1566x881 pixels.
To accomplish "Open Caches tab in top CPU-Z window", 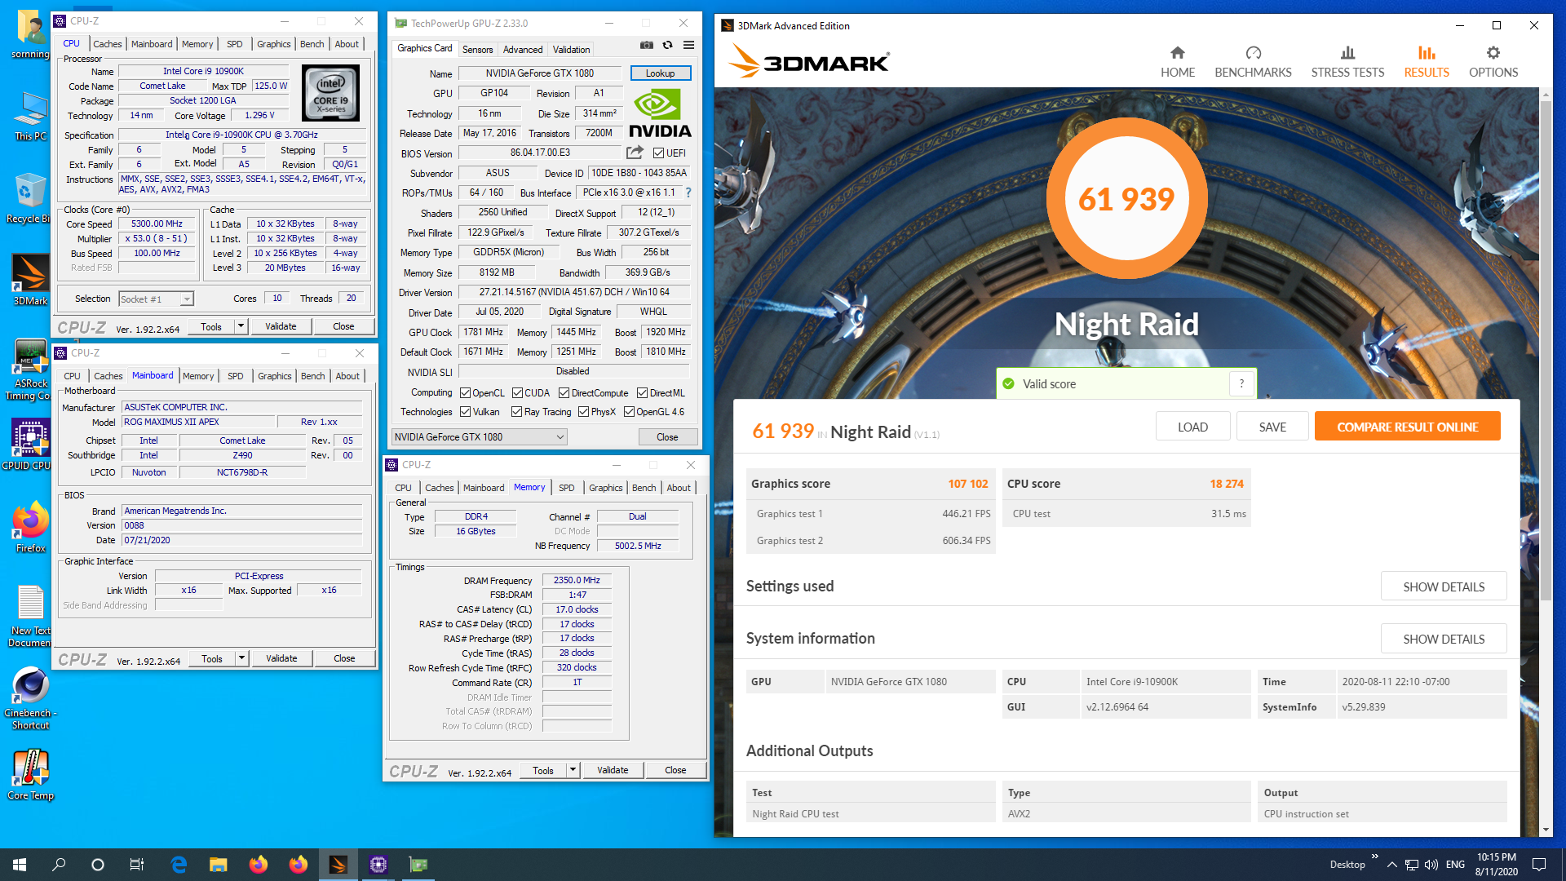I will [107, 44].
